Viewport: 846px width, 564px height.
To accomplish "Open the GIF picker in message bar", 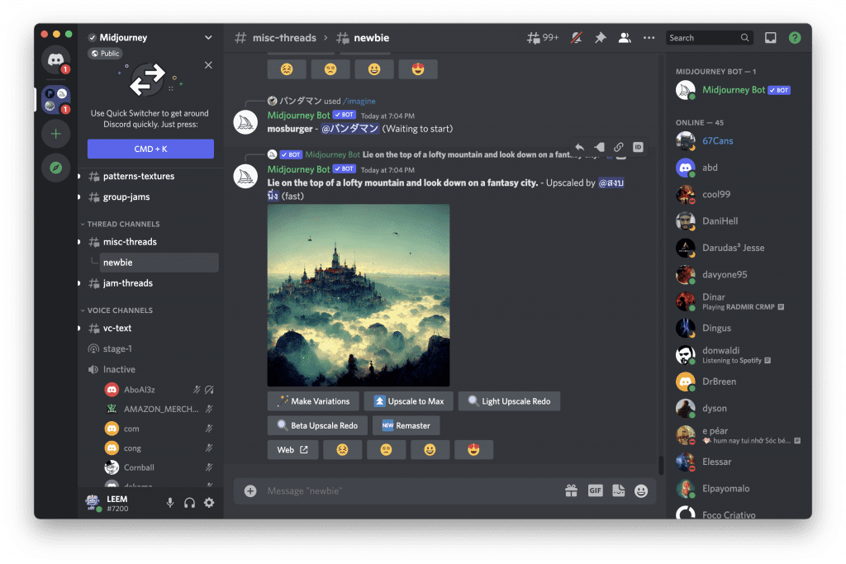I will point(595,491).
